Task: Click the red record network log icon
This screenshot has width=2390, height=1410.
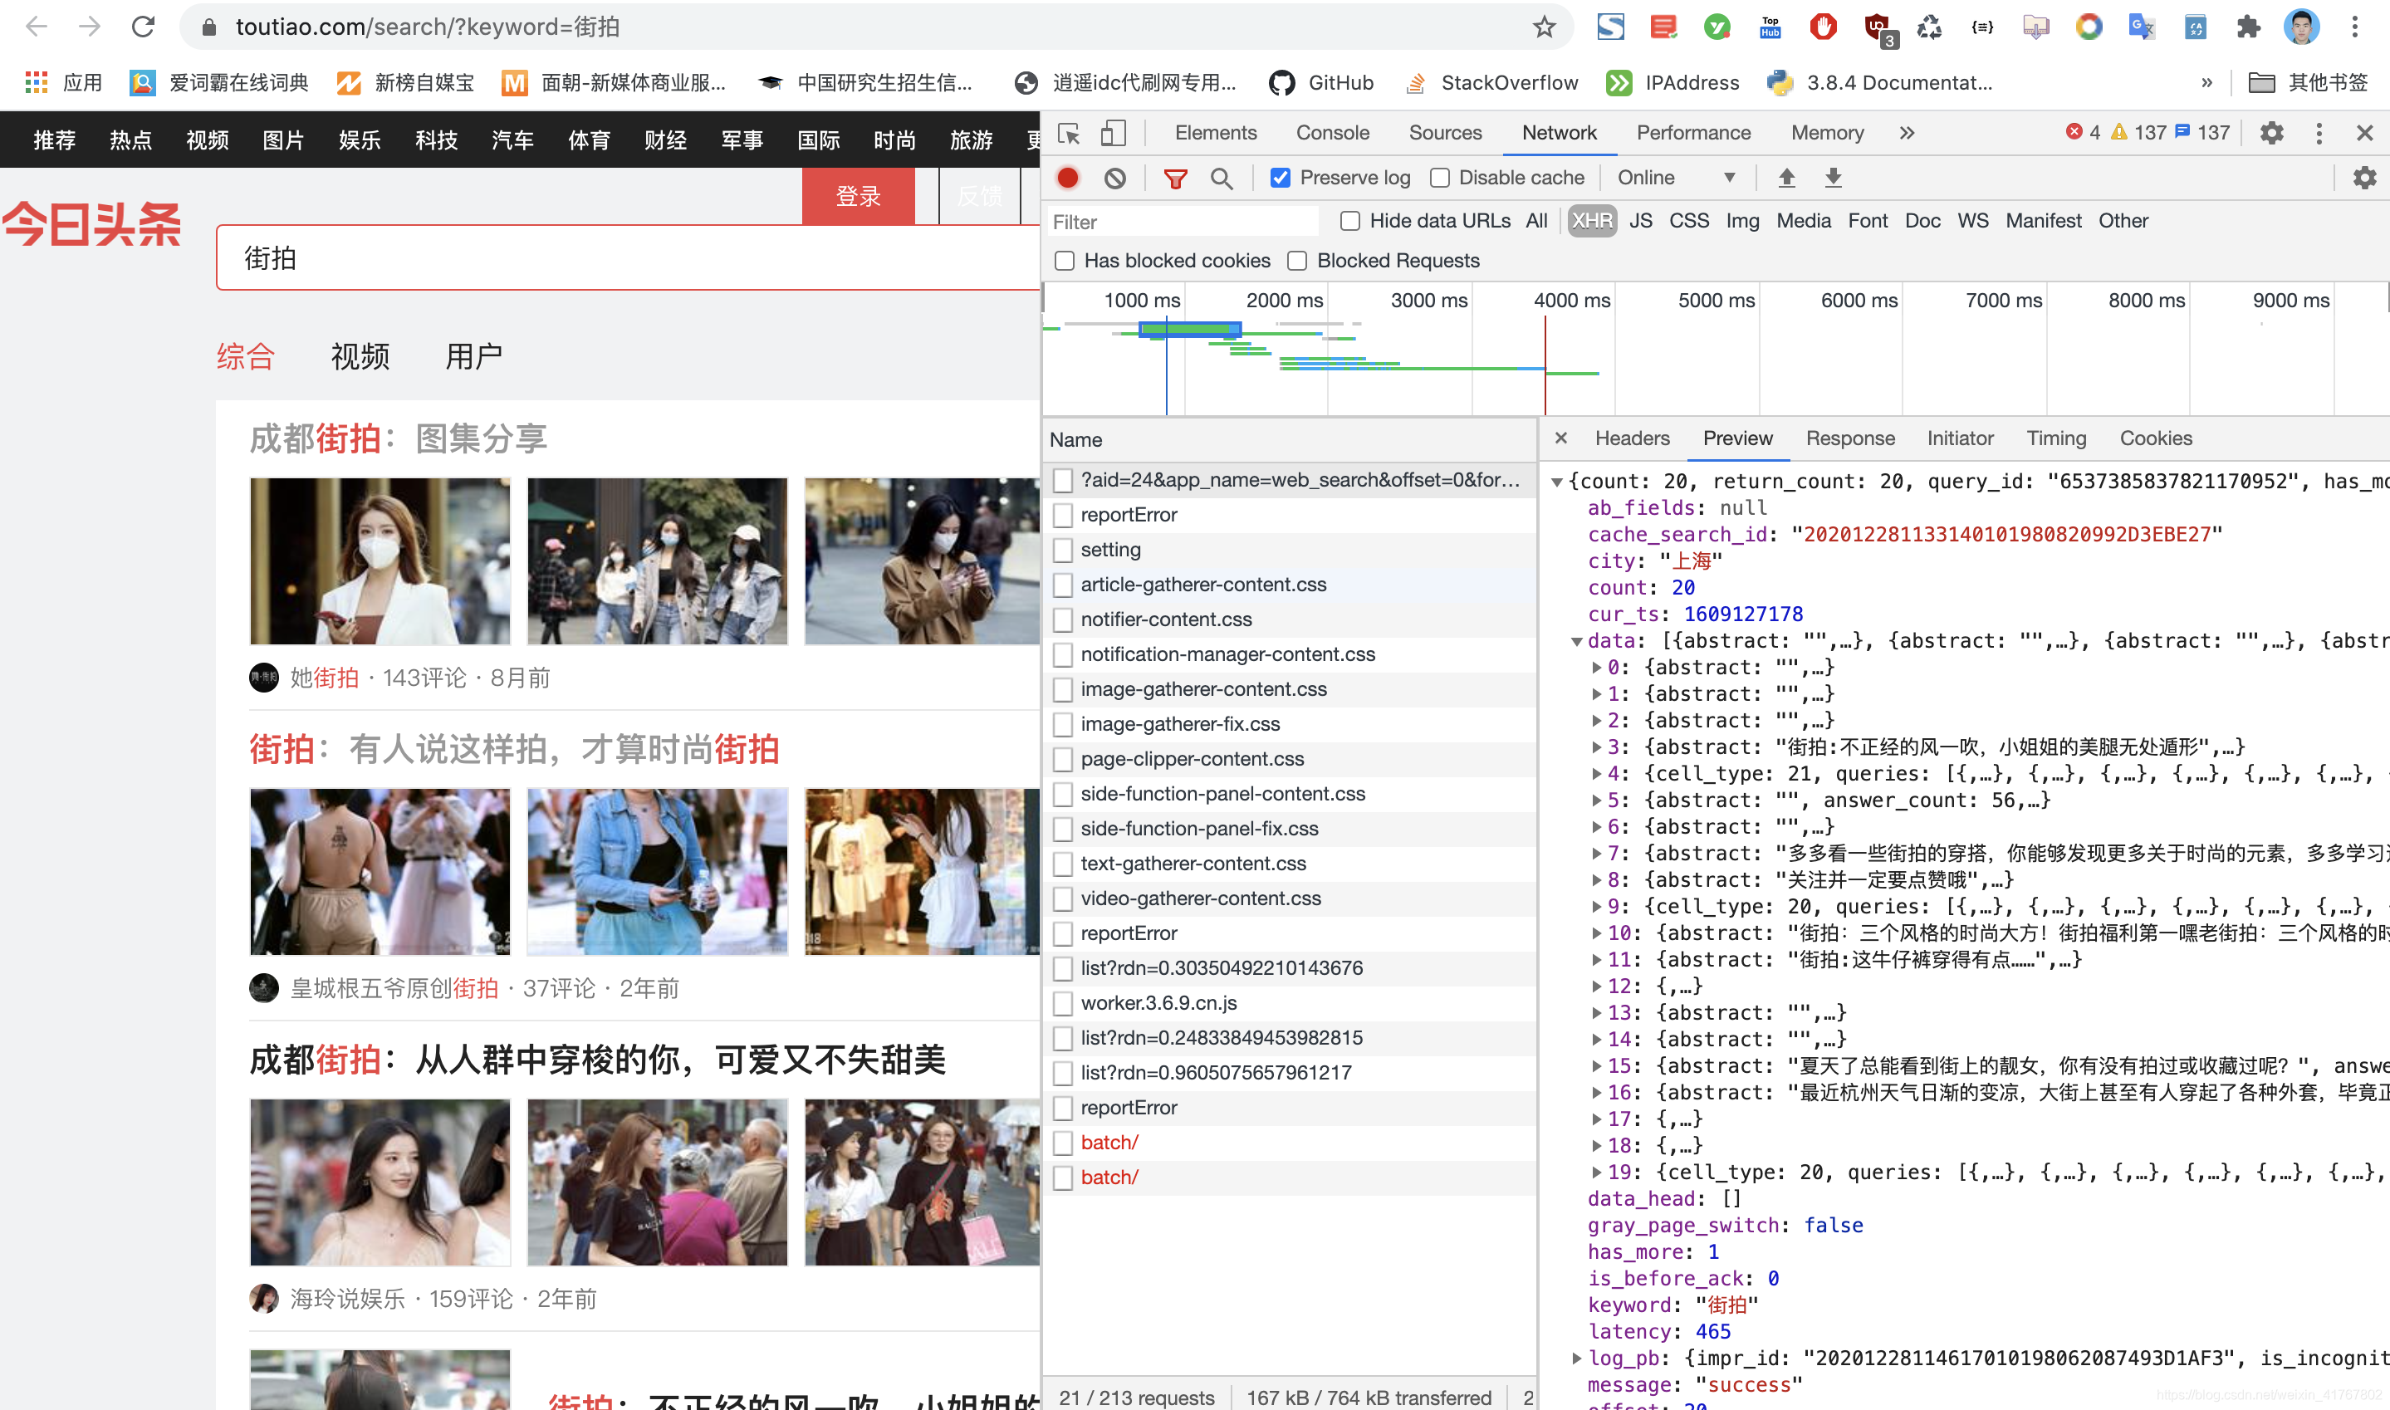Action: click(x=1068, y=178)
